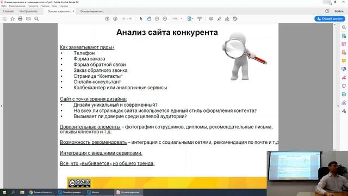348x196 pixels.
Task: Open File Explorer from the taskbar
Action: tap(22, 192)
